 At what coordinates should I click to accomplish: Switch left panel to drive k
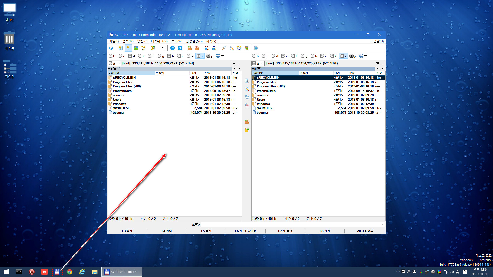click(x=190, y=56)
